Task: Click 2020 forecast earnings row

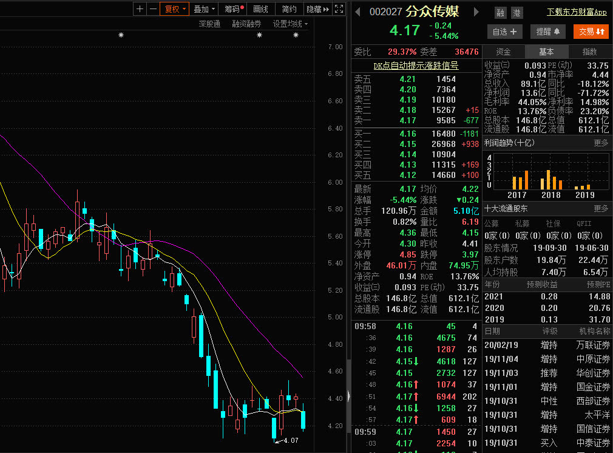Action: (x=547, y=308)
